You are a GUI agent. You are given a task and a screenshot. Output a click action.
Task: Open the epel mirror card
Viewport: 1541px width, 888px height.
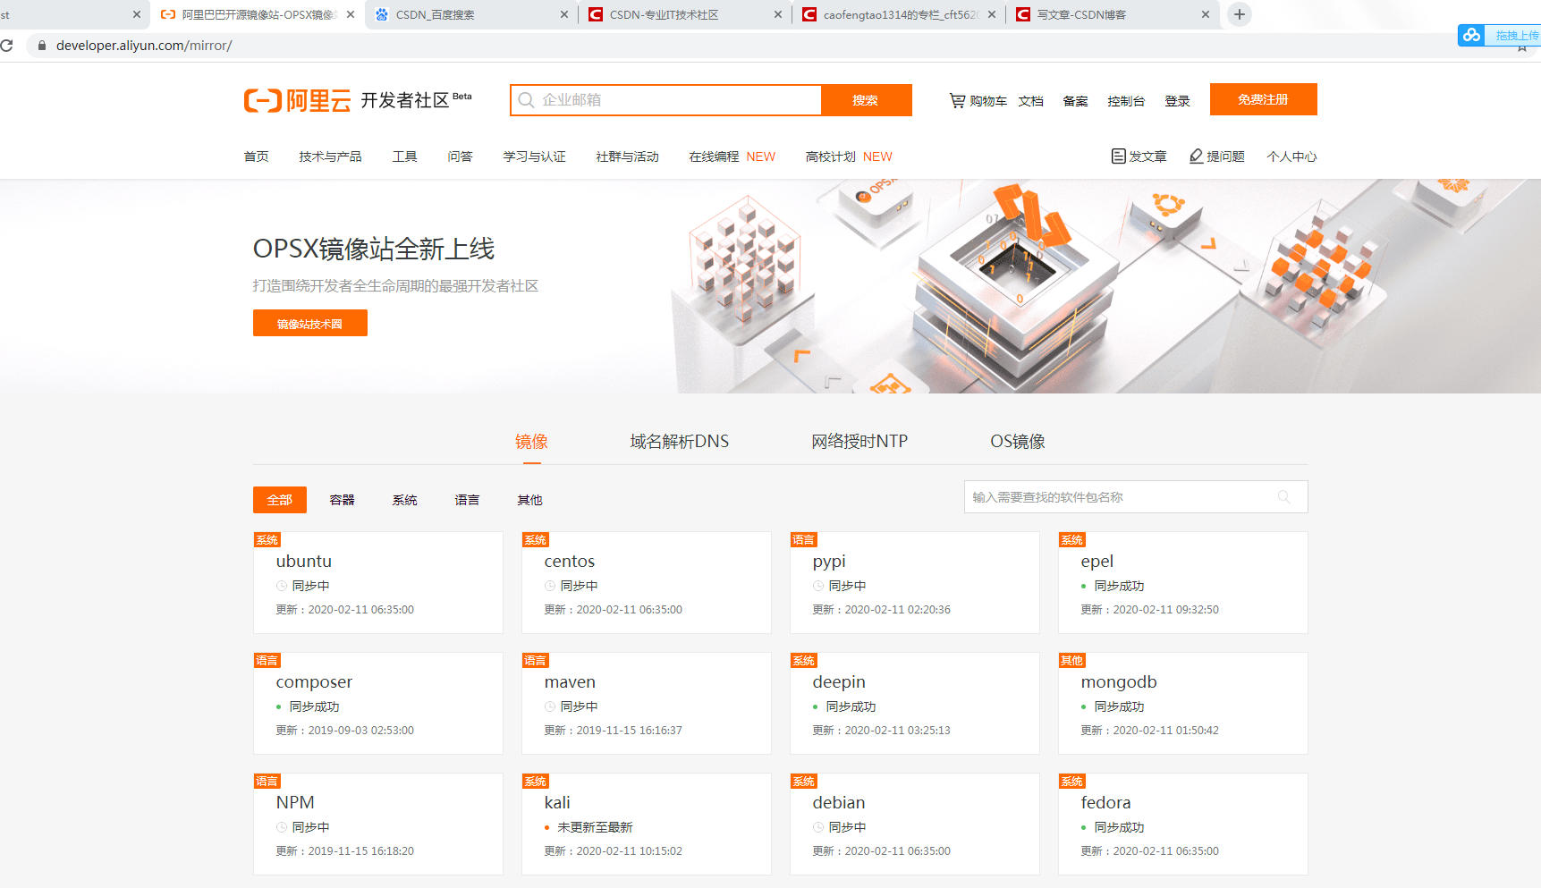coord(1183,583)
